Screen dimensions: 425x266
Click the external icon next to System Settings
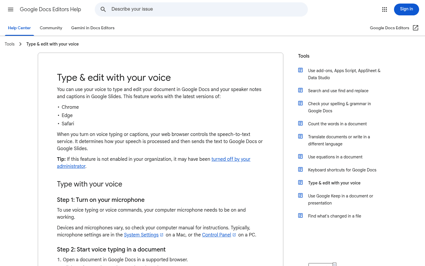[x=162, y=235]
